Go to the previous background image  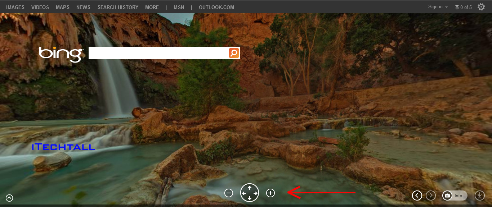click(x=417, y=195)
